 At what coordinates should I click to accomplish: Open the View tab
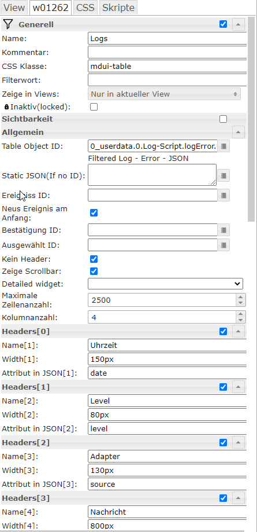pyautogui.click(x=14, y=8)
